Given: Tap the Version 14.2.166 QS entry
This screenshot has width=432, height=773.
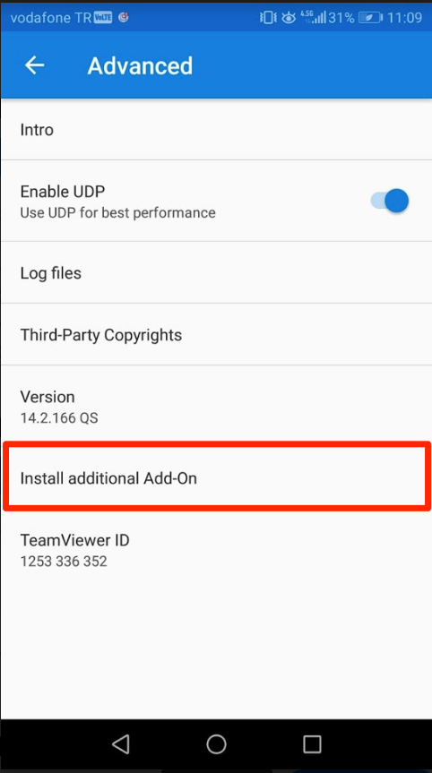Looking at the screenshot, I should point(216,407).
